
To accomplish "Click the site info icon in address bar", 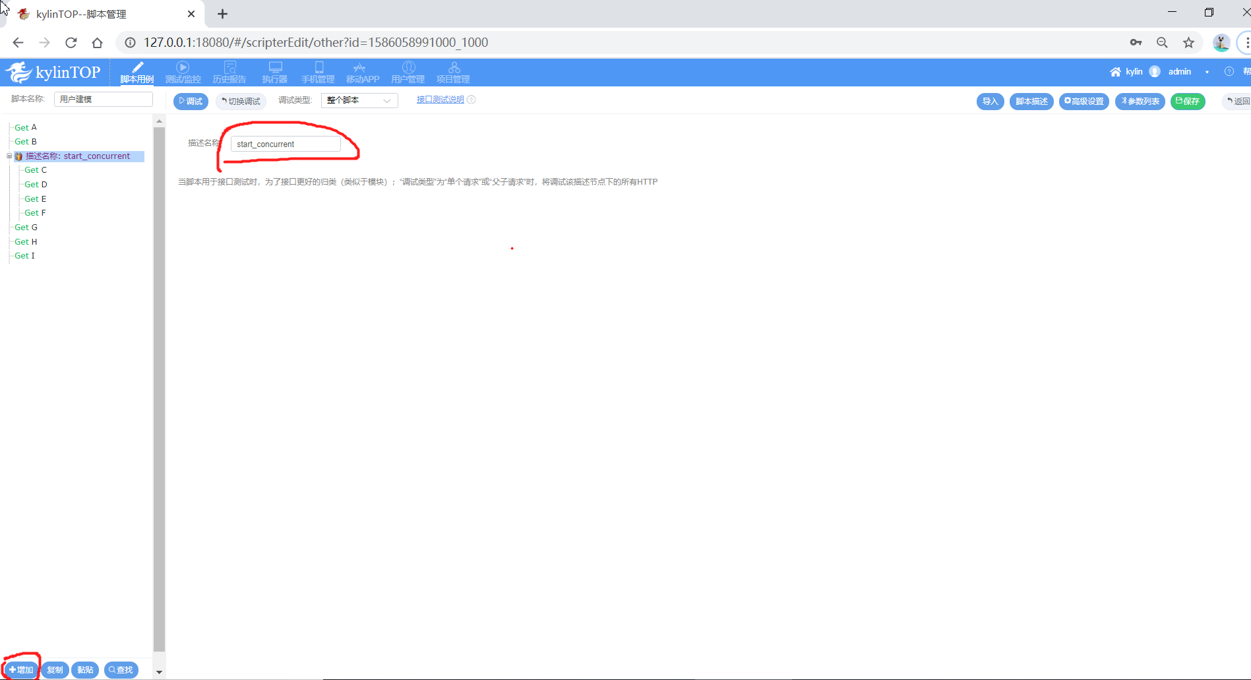I will 131,42.
